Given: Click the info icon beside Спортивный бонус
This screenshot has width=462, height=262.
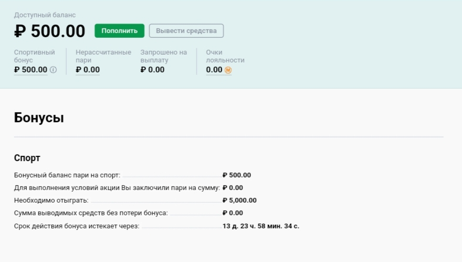Looking at the screenshot, I should coord(53,70).
